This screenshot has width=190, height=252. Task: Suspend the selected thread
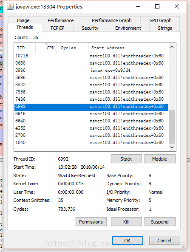click(x=160, y=222)
